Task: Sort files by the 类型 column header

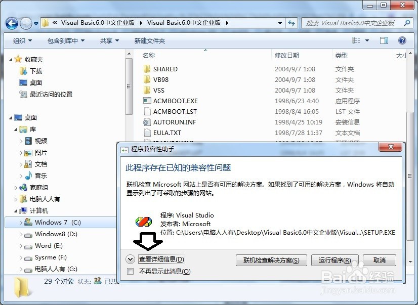Action: click(x=342, y=55)
